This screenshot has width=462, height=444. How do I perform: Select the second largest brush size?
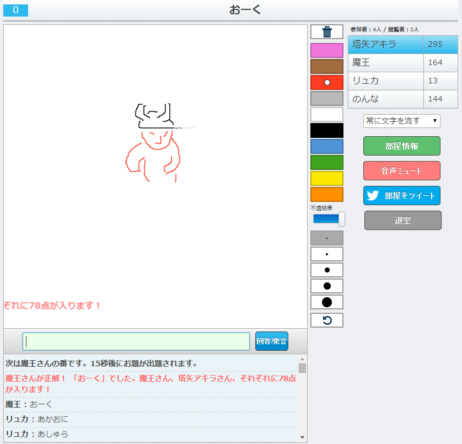tap(327, 286)
